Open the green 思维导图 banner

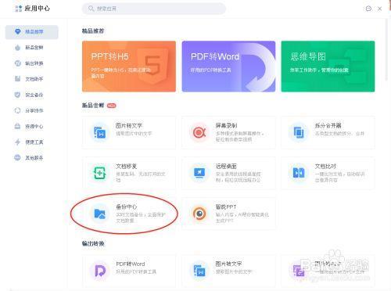[x=328, y=66]
